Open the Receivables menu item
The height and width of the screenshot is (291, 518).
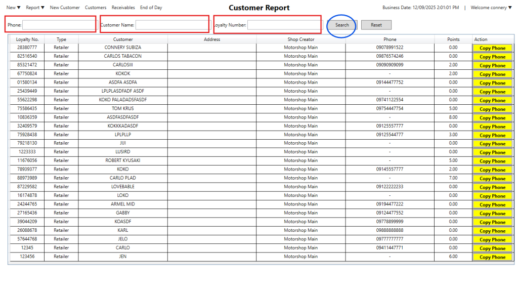123,8
